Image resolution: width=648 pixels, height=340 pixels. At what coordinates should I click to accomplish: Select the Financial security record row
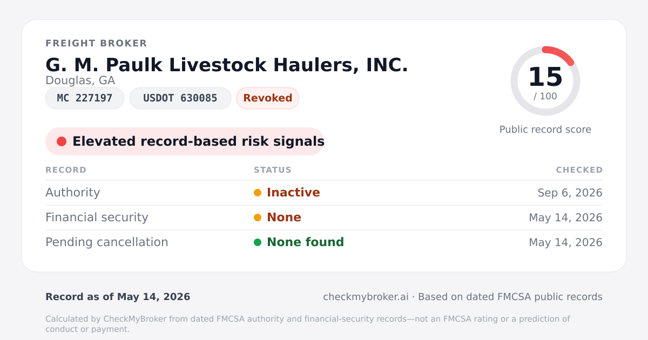tap(324, 217)
